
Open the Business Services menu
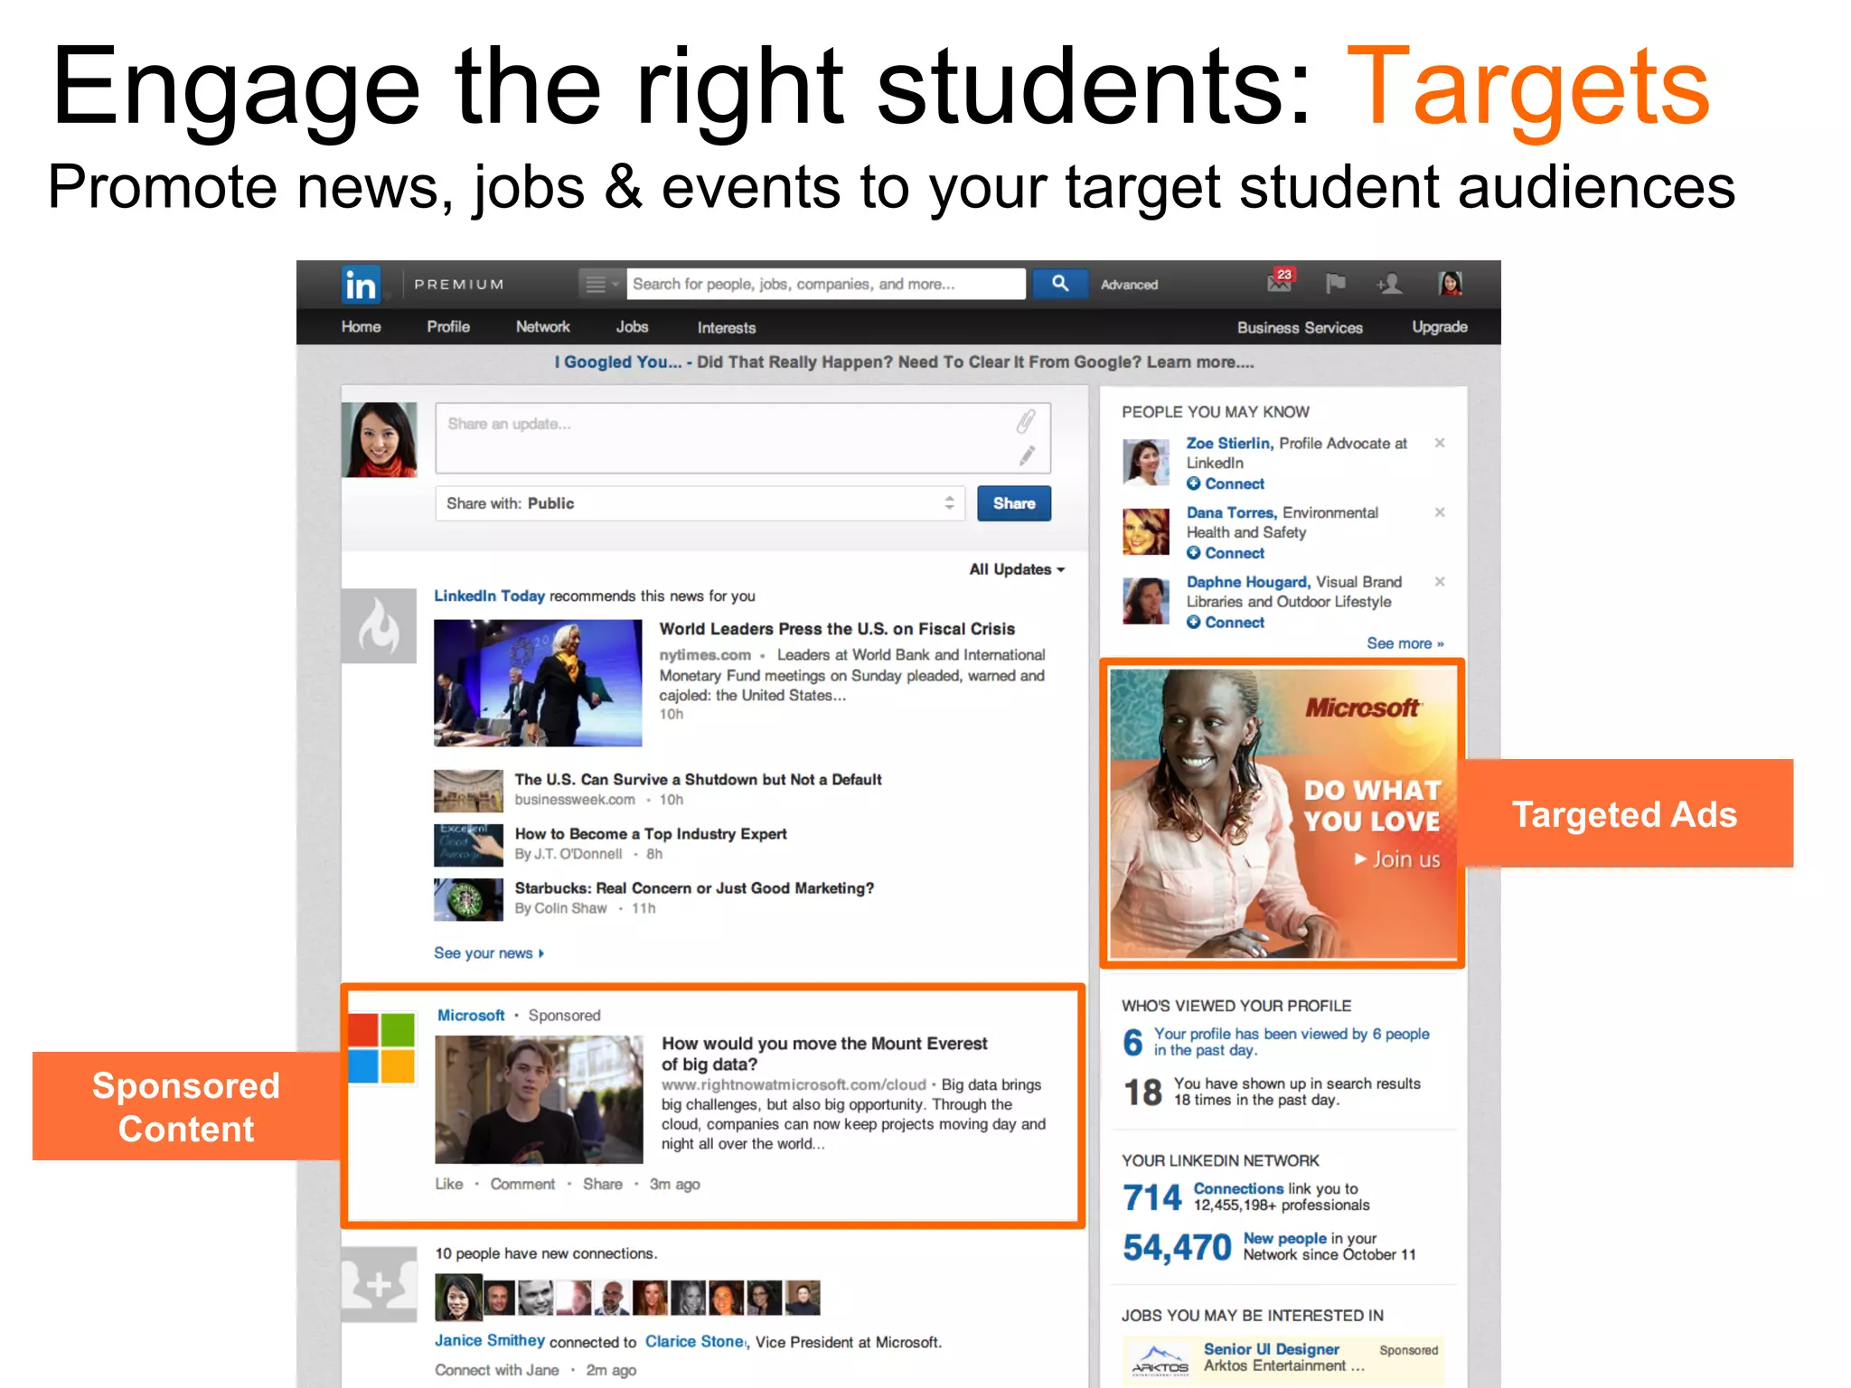(x=1300, y=328)
